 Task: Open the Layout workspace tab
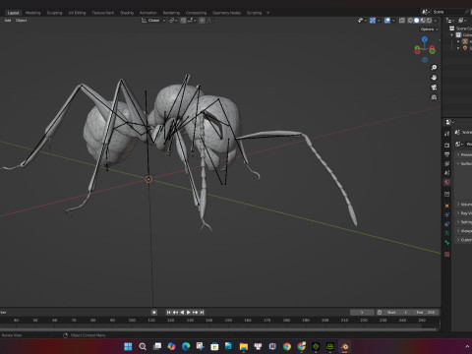tap(14, 13)
